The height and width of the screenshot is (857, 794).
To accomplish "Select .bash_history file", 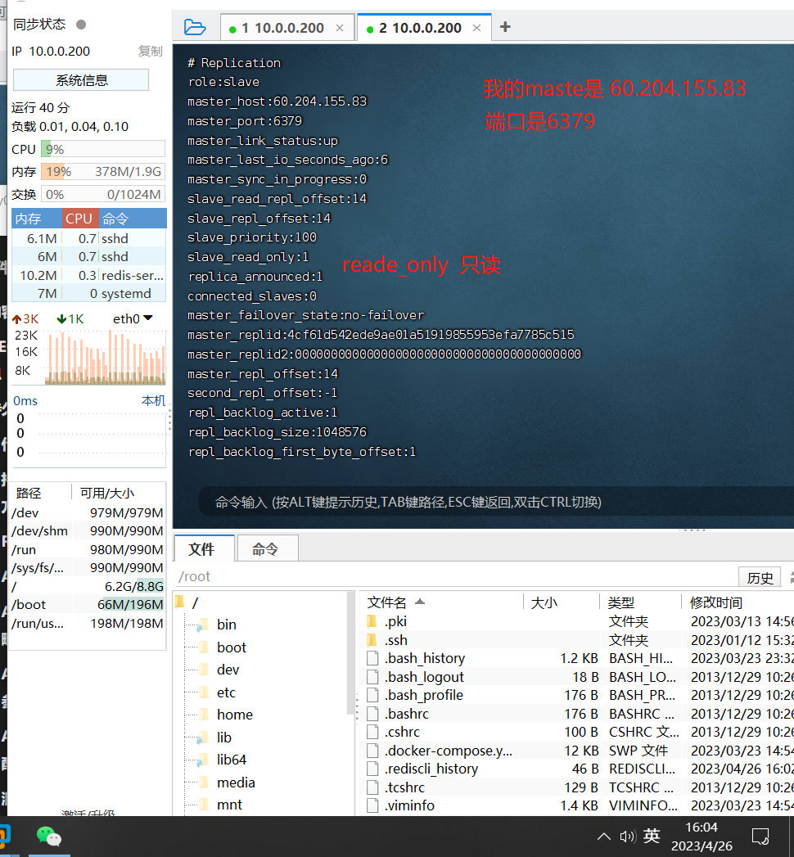I will [x=425, y=659].
